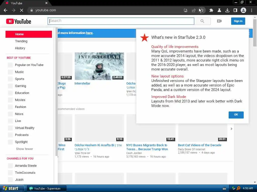Open Fashion in the sidebar

point(21,107)
